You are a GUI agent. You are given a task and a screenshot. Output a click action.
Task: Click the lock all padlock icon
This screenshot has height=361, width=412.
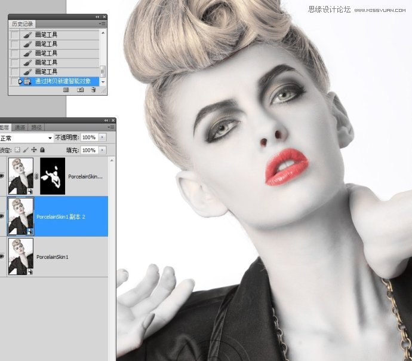tap(42, 150)
